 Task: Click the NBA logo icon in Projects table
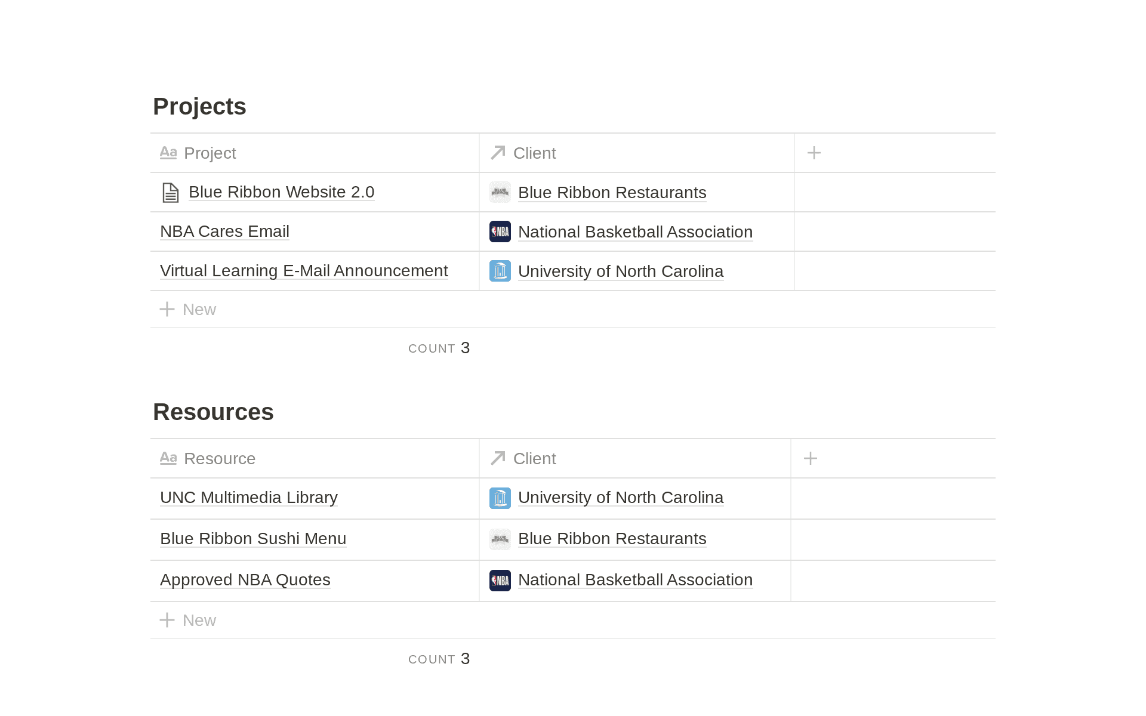[x=500, y=232]
